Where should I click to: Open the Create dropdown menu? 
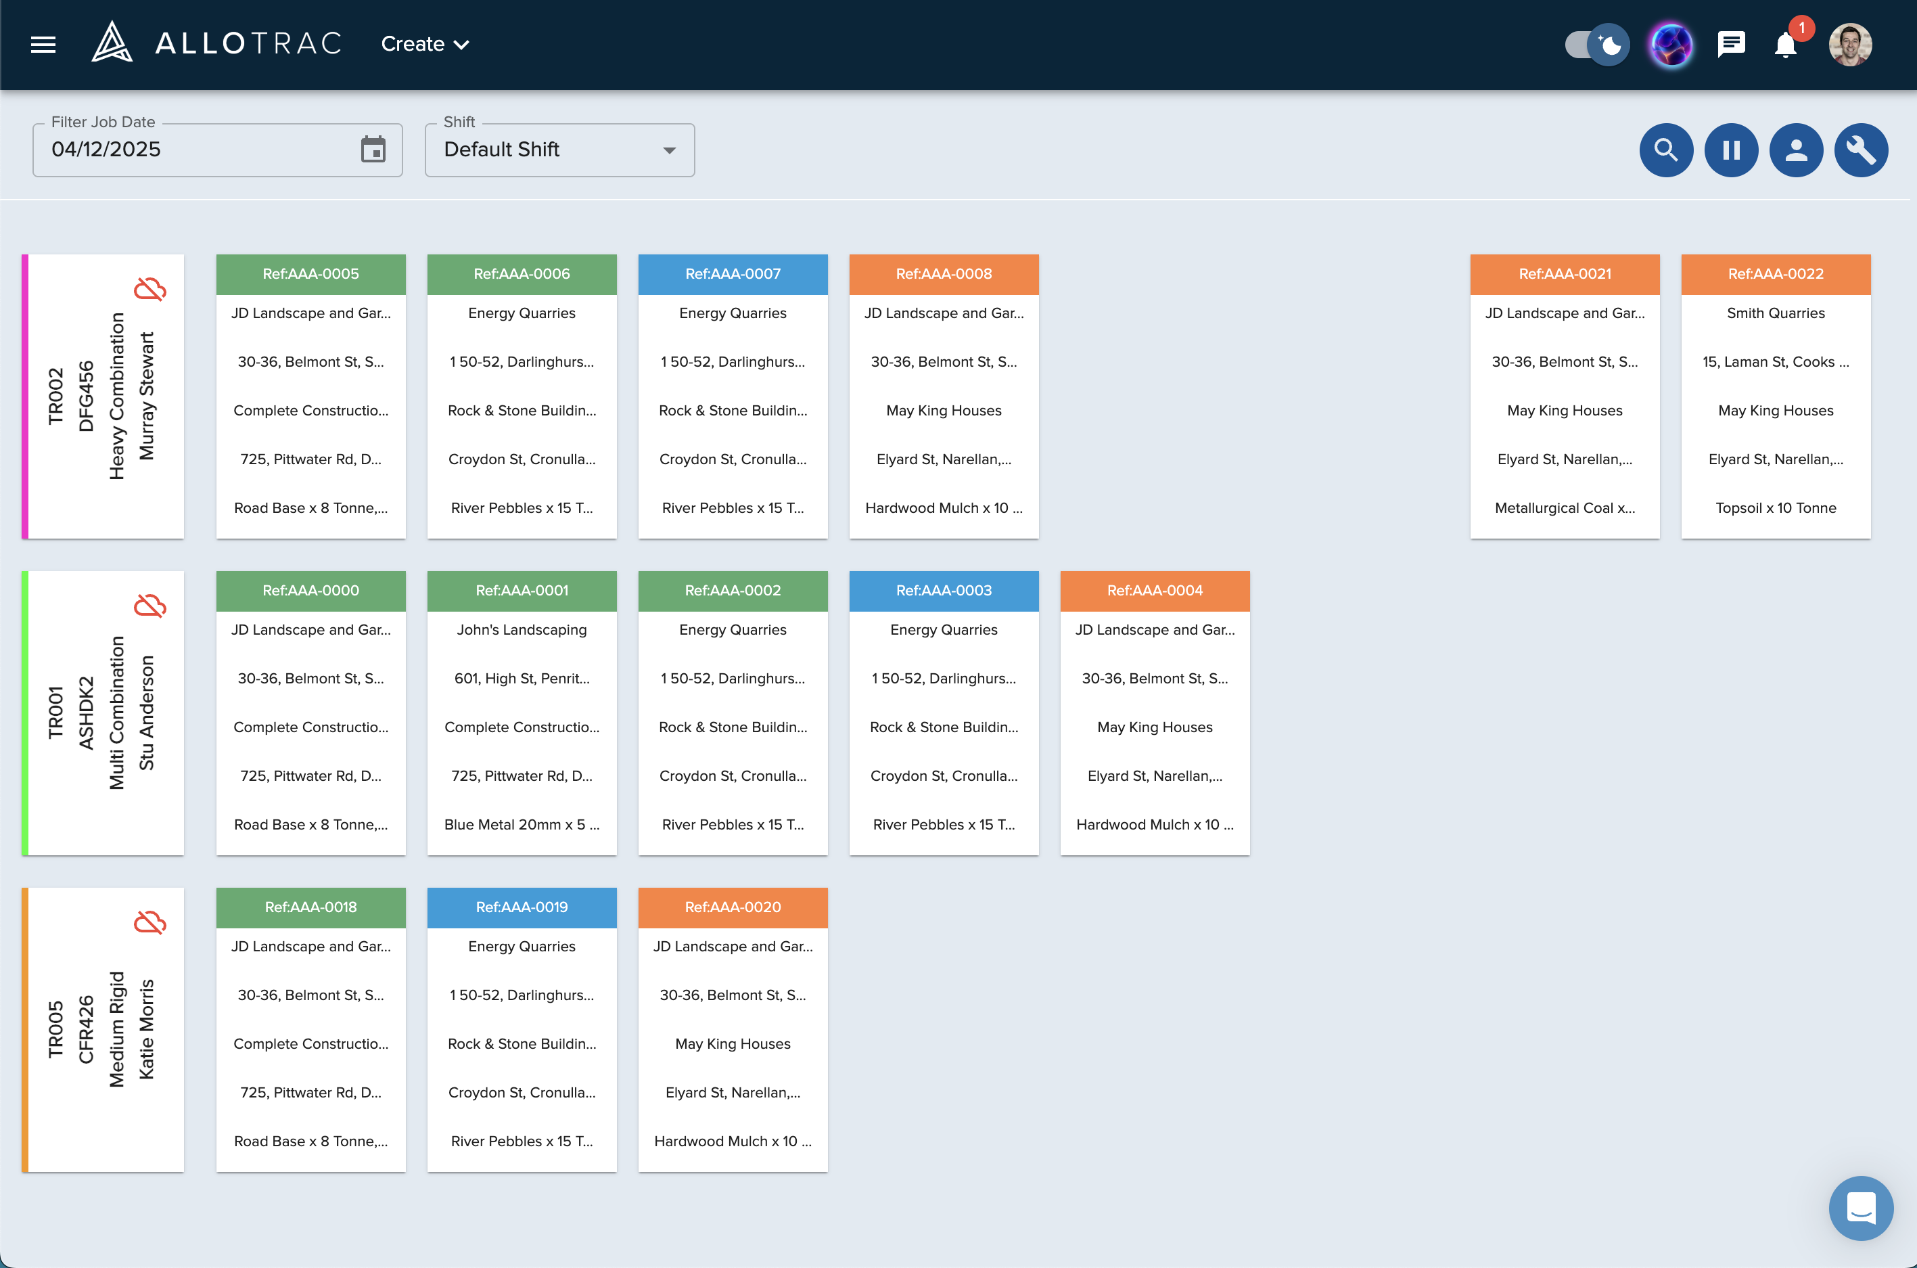coord(425,44)
